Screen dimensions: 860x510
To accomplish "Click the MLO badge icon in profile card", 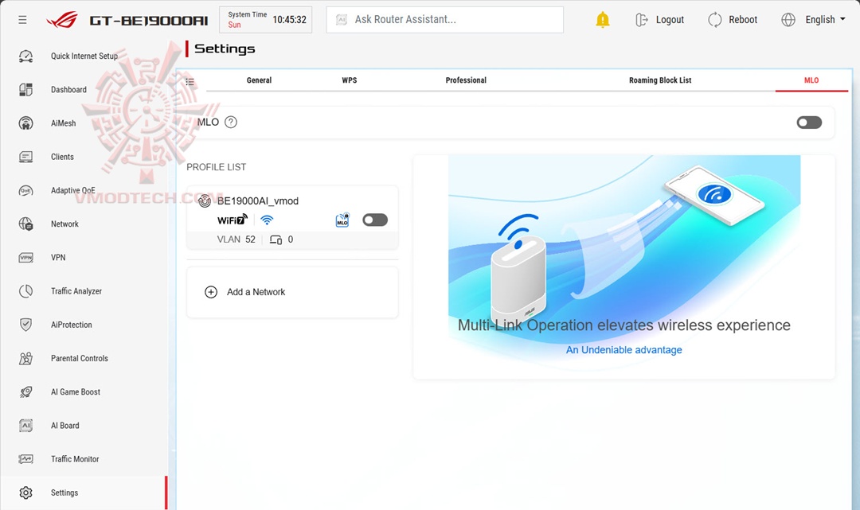I will coord(342,220).
